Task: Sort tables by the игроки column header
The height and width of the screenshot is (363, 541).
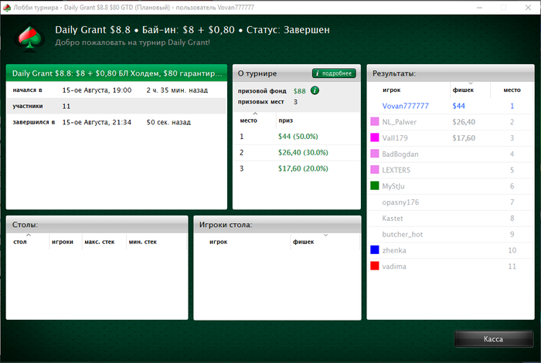Action: click(x=63, y=242)
